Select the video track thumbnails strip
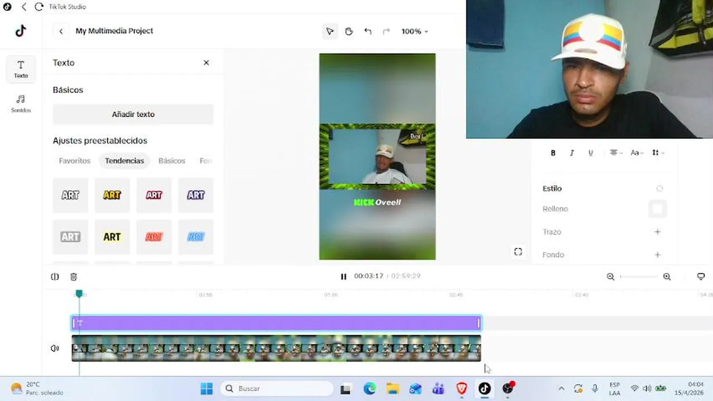713x401 pixels. (276, 348)
